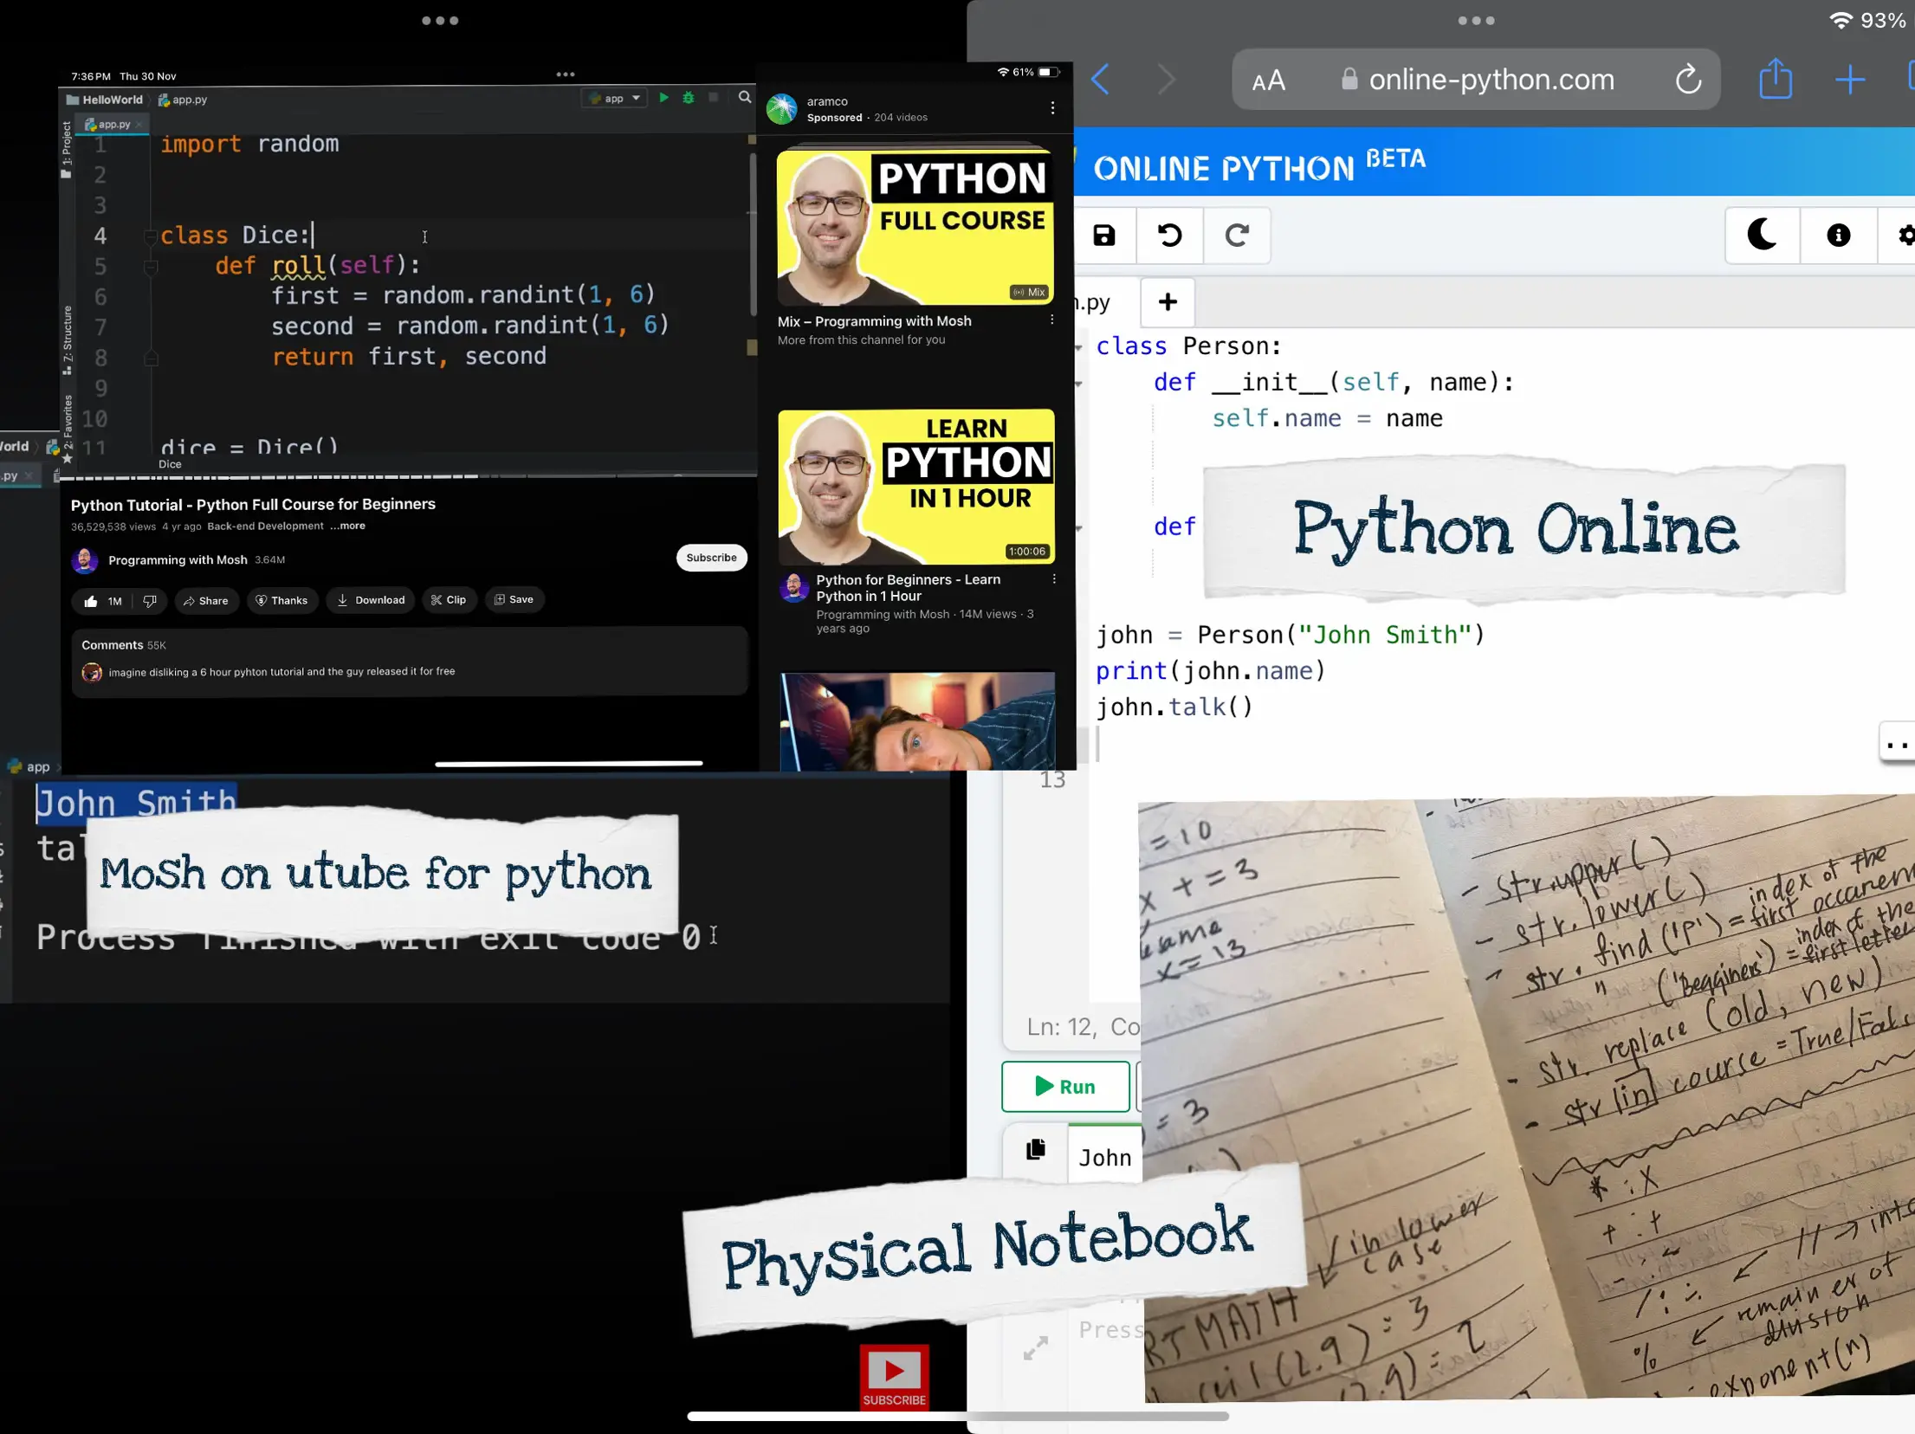The image size is (1915, 1434).
Task: Expand the video description with ...more
Action: click(x=347, y=526)
